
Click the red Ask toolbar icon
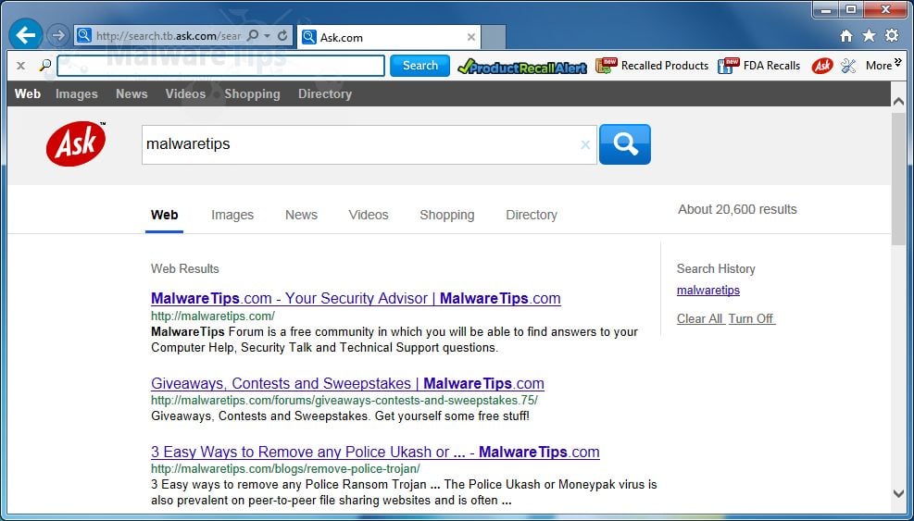pos(822,66)
